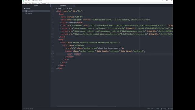Viewport: 195px width, 110px height.
Task: Click the UTF-8 encoding selector
Action: point(153,109)
